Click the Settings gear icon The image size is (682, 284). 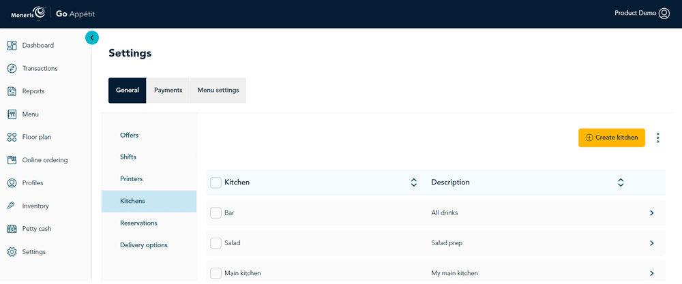point(12,252)
